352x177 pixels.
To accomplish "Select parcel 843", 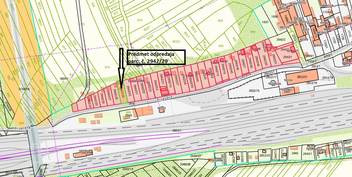I will coord(221,46).
